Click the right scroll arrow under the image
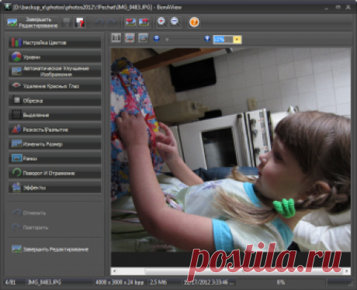The image size is (357, 290). (347, 271)
